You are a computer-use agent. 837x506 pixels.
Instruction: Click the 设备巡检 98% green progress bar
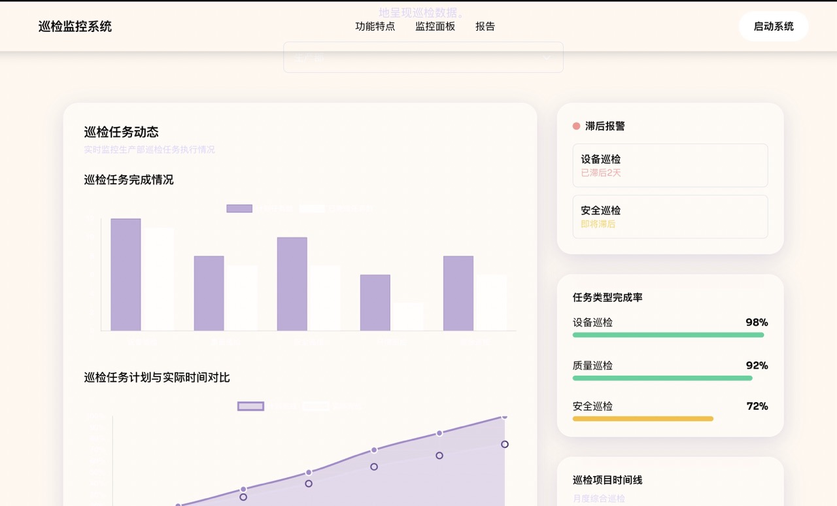coord(668,335)
